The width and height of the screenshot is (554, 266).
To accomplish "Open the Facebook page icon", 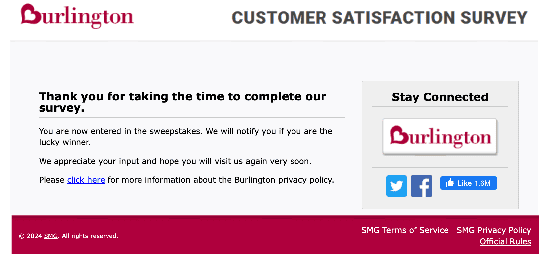I will click(x=421, y=186).
